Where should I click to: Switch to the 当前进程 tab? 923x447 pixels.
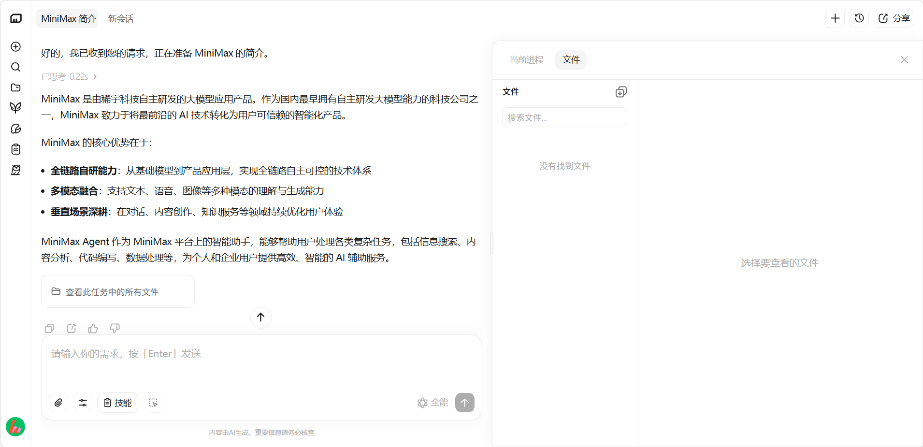526,60
